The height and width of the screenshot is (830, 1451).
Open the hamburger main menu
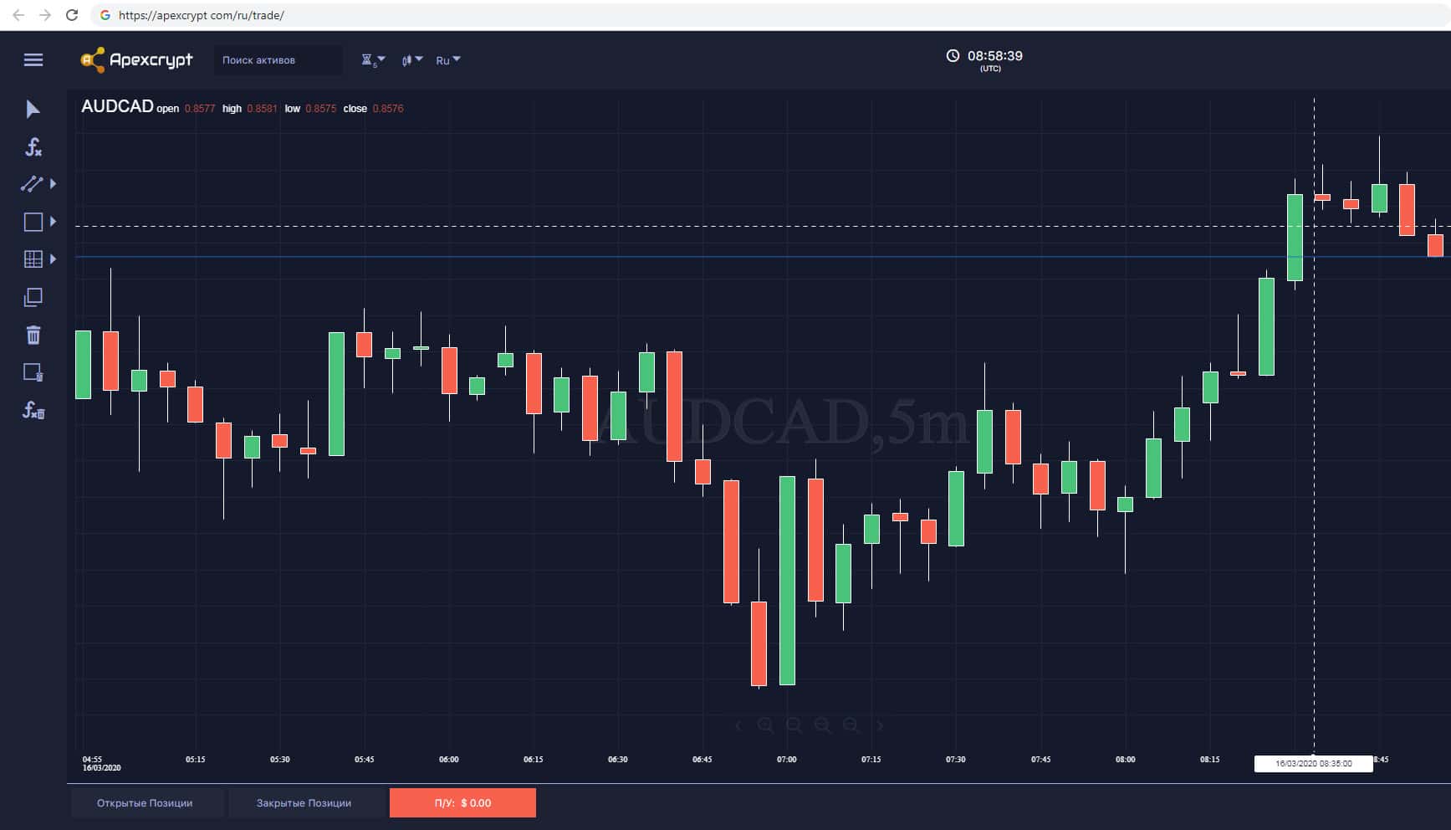(33, 59)
